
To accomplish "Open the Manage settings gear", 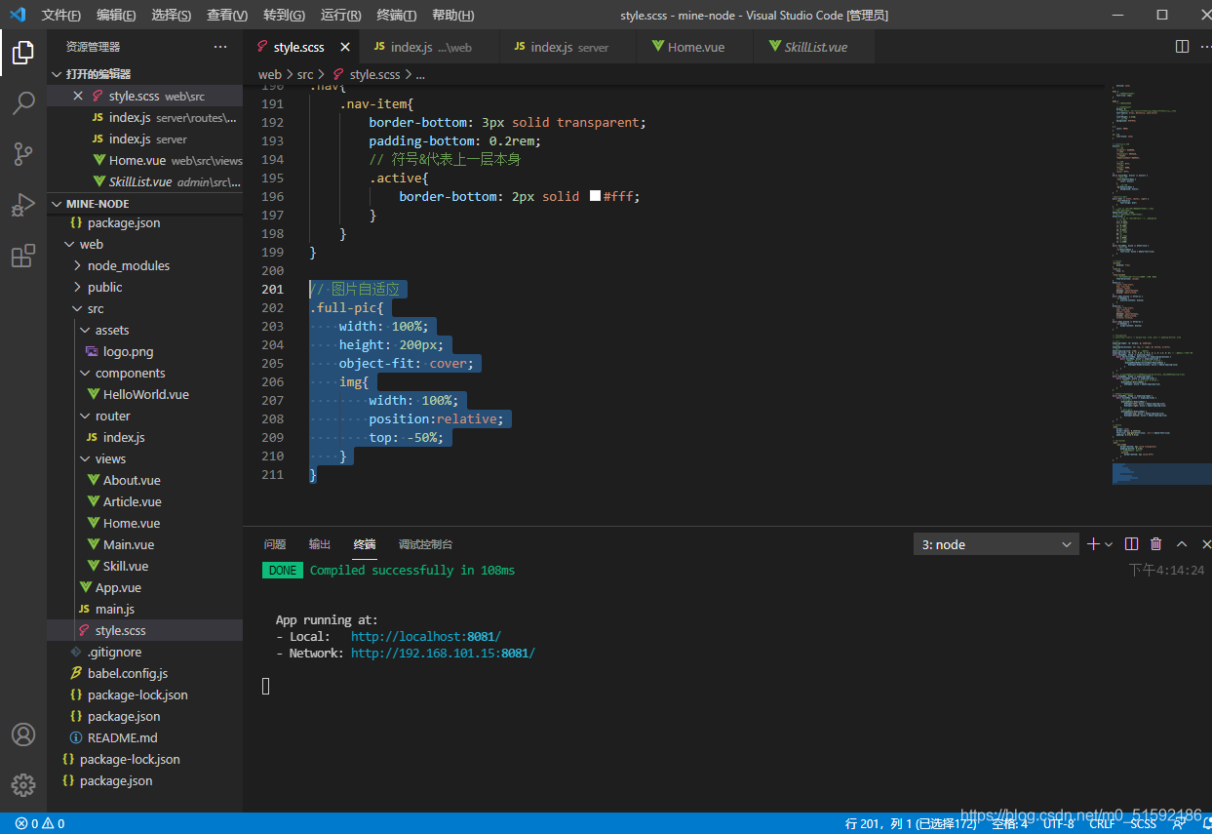I will pyautogui.click(x=23, y=784).
